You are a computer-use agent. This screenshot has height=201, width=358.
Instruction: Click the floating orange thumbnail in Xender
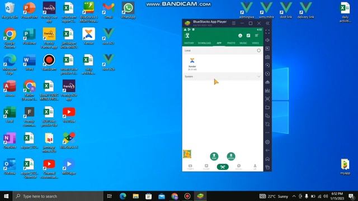(187, 154)
